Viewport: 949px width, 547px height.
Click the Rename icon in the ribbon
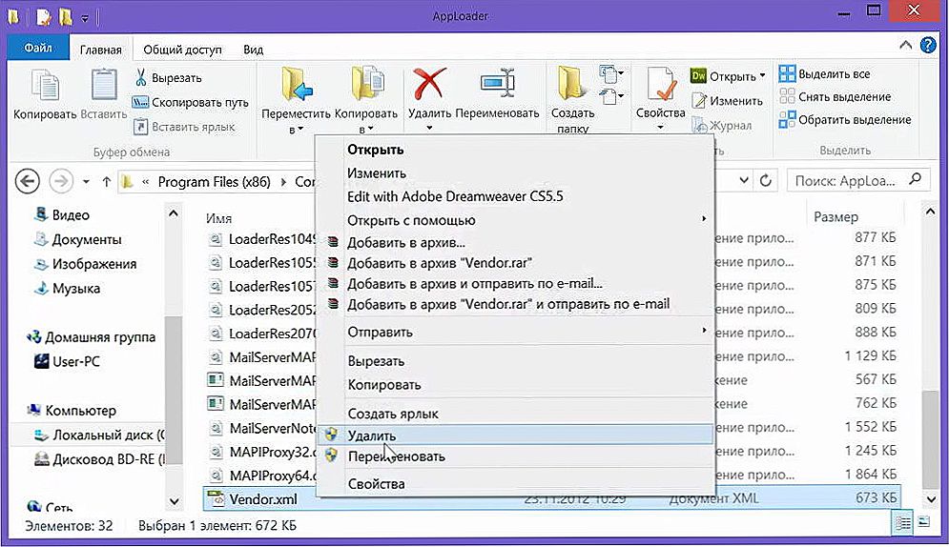497,86
